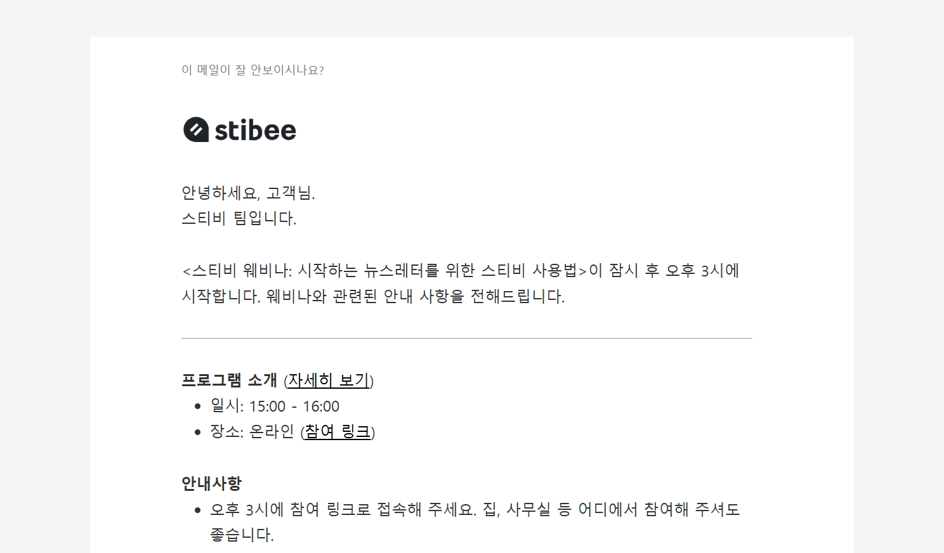Open the '이 메일이 잘 안보이시나요?' link
Image resolution: width=944 pixels, height=553 pixels.
(252, 70)
